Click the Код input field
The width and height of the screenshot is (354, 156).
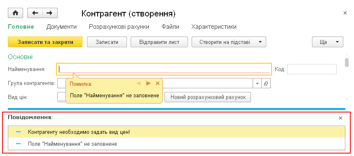pos(312,69)
